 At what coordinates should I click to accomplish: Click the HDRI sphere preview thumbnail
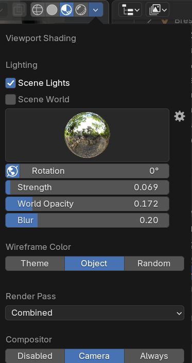coord(87,135)
